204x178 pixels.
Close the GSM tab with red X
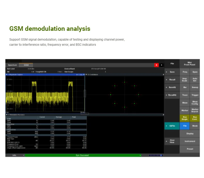(x=156, y=65)
